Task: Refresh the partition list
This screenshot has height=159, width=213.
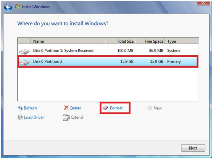Action: pyautogui.click(x=30, y=108)
